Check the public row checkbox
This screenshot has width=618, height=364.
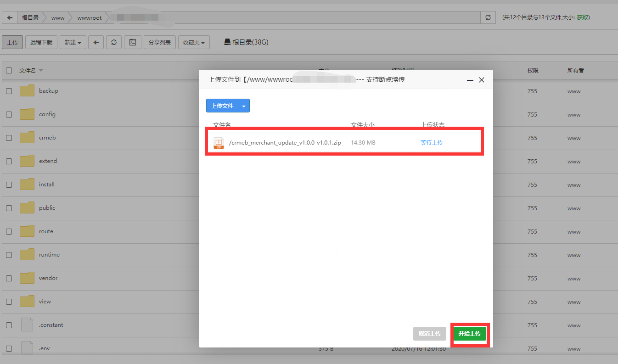click(9, 208)
